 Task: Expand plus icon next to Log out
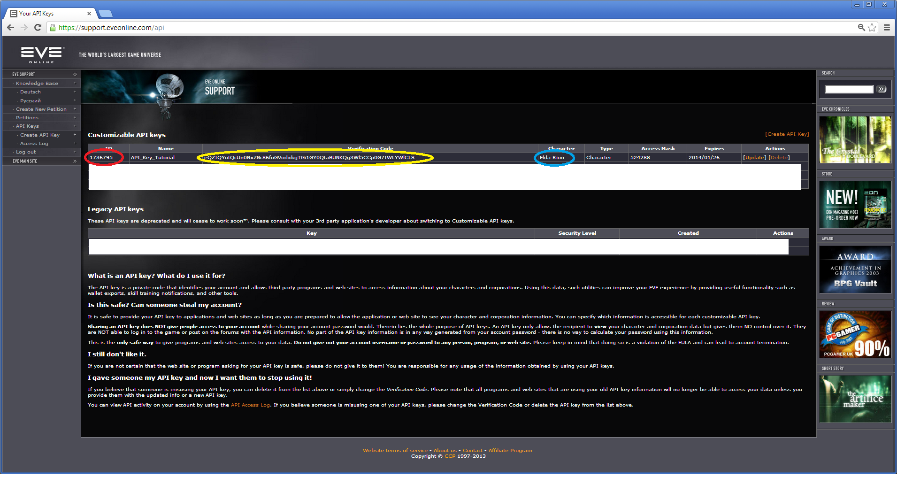coord(75,152)
